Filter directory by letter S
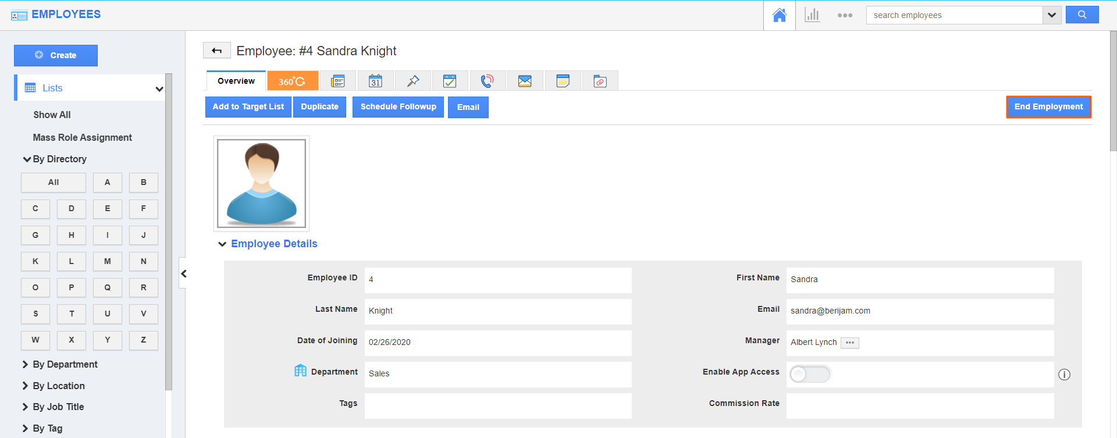 35,314
